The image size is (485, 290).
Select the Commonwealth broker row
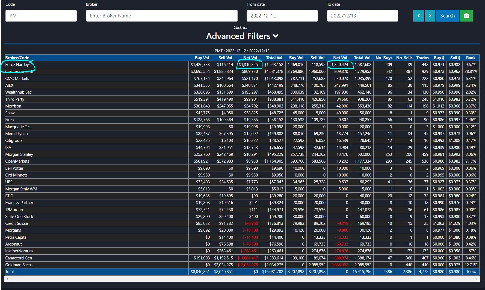coord(242,71)
